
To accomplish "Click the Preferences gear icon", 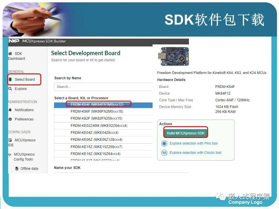I will pyautogui.click(x=10, y=119).
